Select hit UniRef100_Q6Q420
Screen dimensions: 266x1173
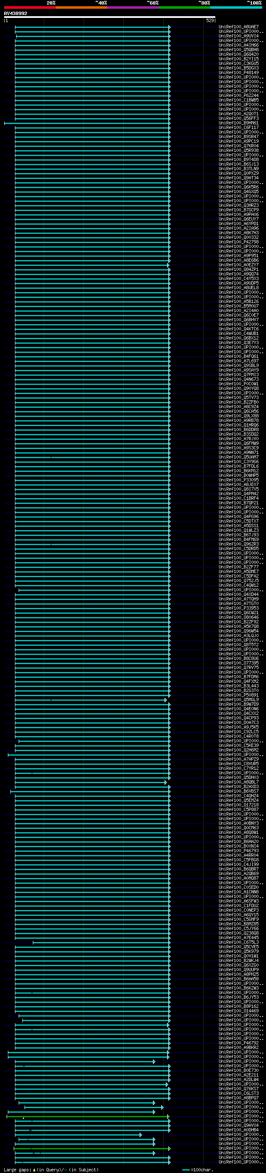(x=239, y=54)
